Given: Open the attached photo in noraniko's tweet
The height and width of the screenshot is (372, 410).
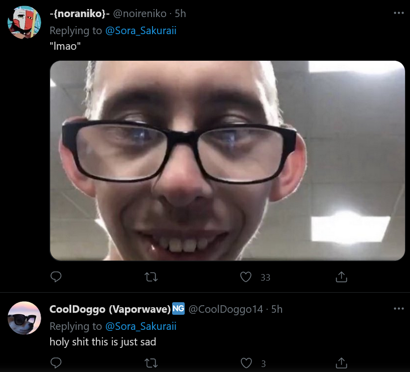Looking at the screenshot, I should point(227,161).
